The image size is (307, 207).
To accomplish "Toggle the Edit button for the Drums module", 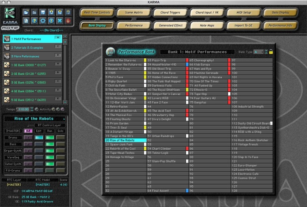I will coord(39,137).
